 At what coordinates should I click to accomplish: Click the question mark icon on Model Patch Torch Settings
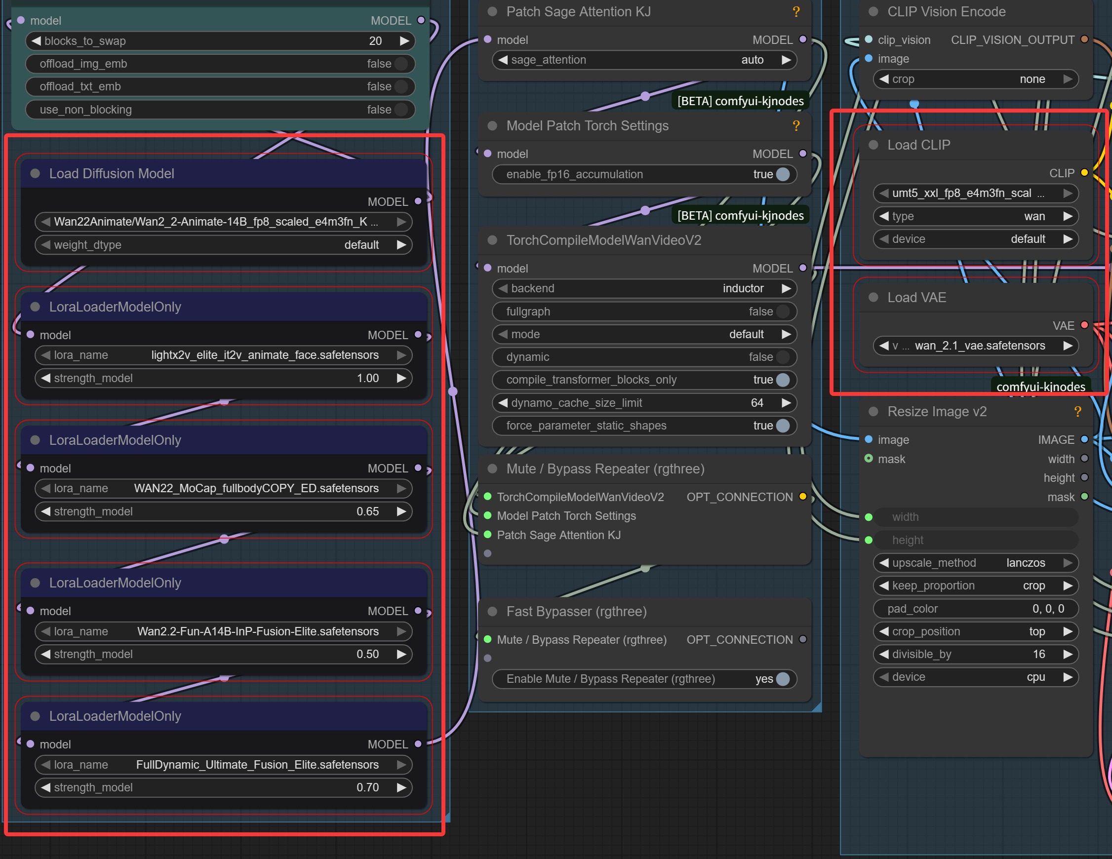tap(796, 126)
